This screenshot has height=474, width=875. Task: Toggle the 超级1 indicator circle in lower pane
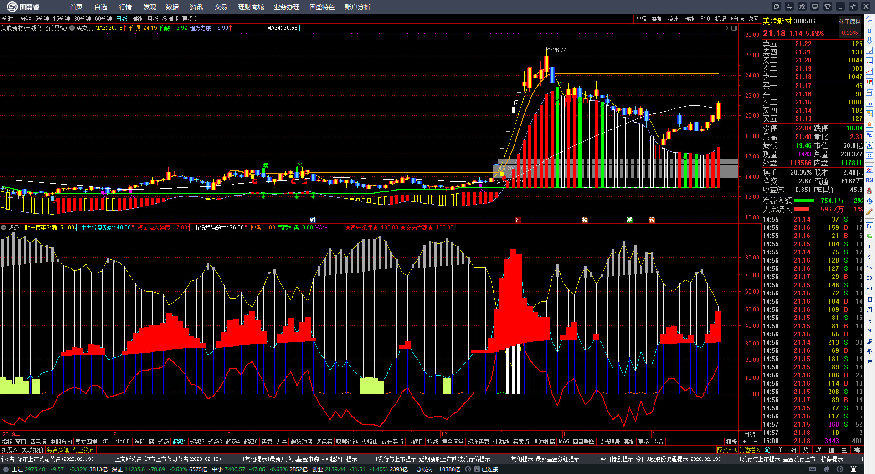(x=4, y=227)
